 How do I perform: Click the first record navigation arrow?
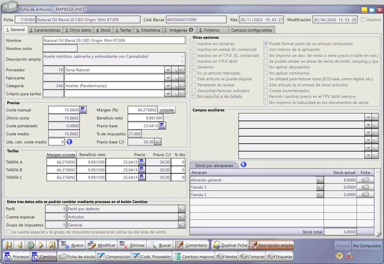[x=9, y=245]
